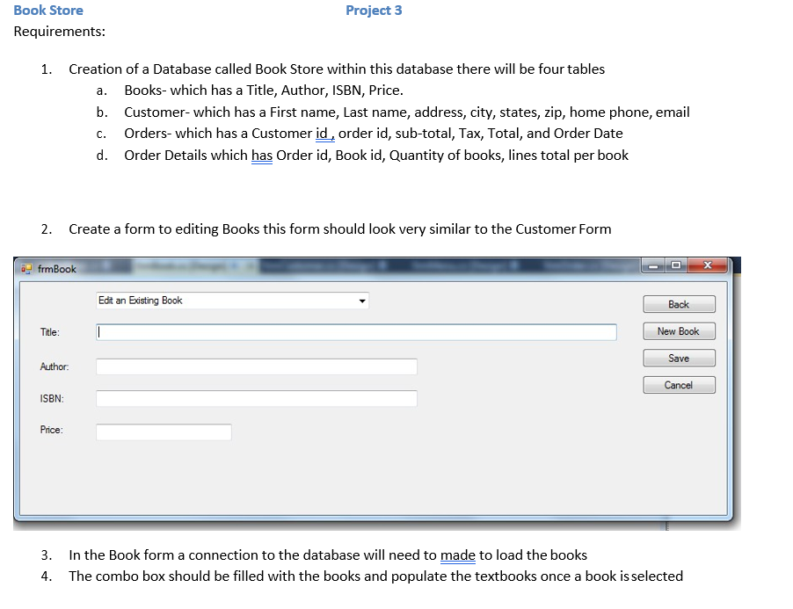Expand the book selection list on the form
This screenshot has height=609, width=793.
(x=360, y=301)
